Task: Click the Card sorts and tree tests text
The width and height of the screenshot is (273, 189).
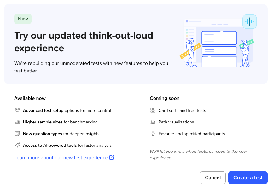Action: click(182, 110)
